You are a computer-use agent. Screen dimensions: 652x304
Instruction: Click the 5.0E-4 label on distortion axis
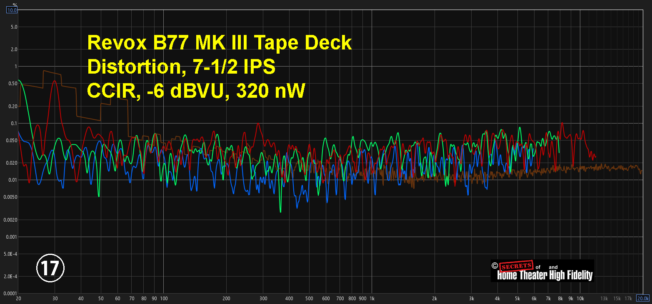[11, 254]
